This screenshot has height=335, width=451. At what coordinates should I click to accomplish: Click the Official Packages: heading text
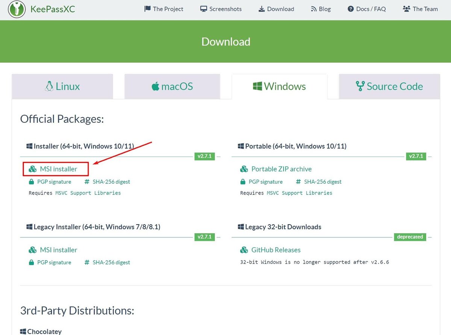click(x=62, y=119)
